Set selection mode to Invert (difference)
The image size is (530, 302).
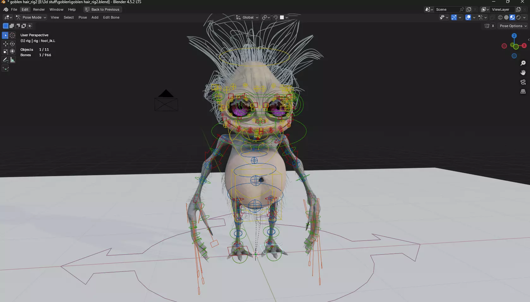[24, 26]
